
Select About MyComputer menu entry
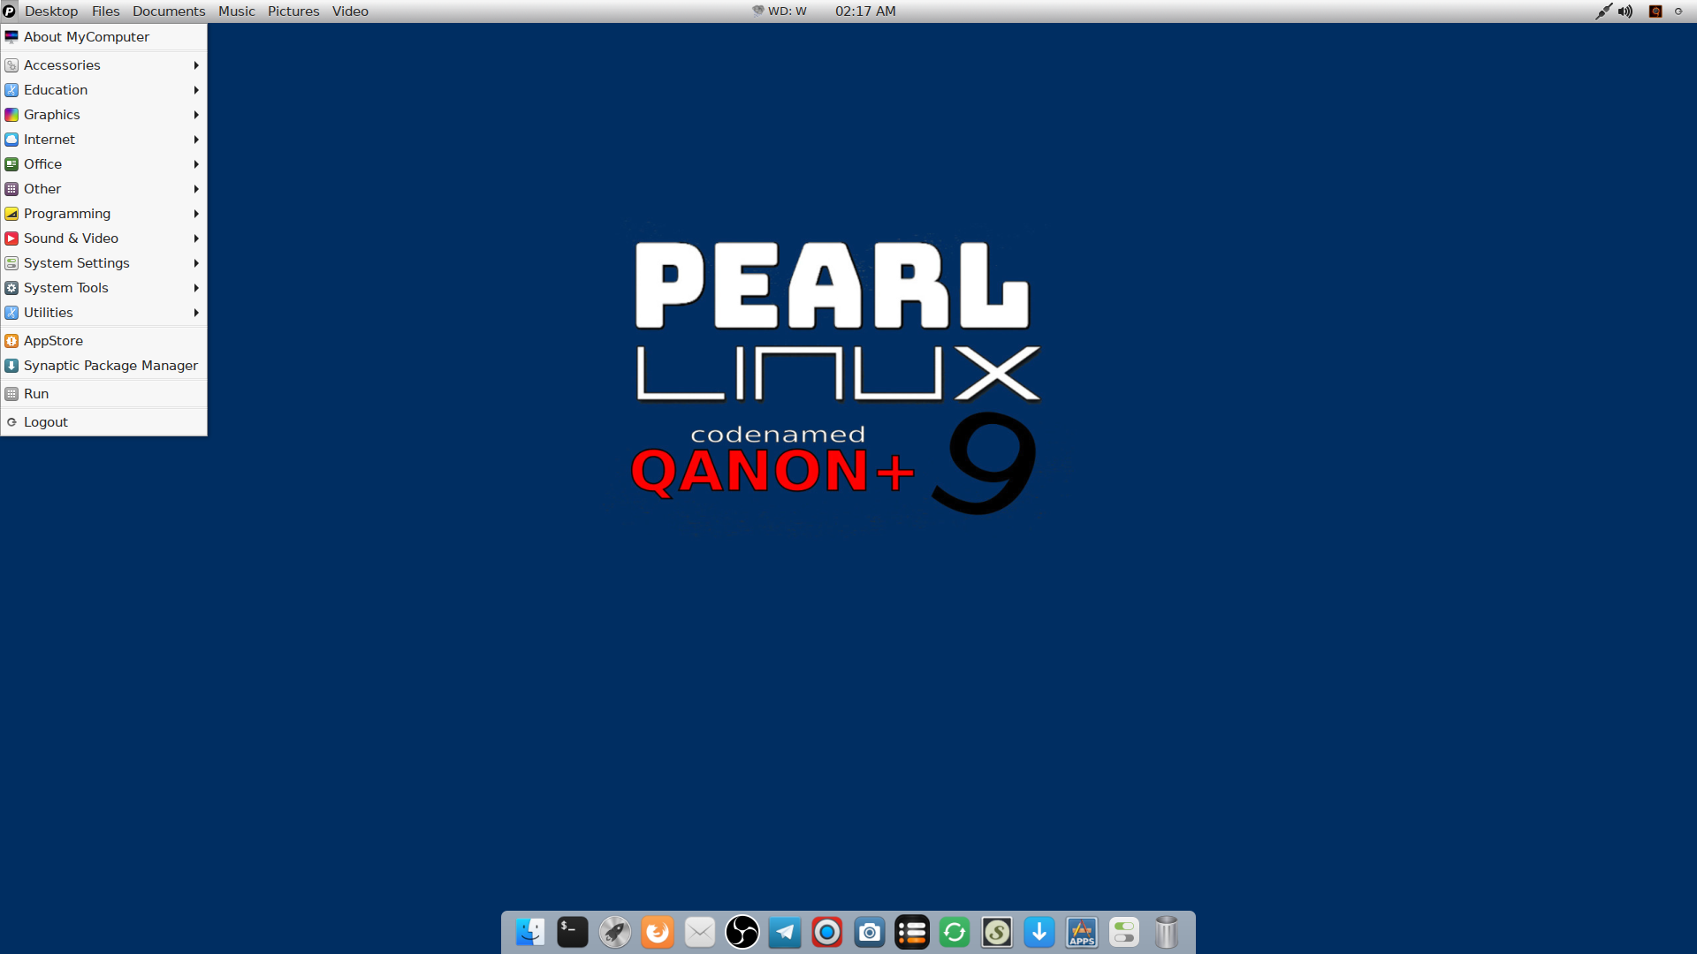[x=103, y=37]
